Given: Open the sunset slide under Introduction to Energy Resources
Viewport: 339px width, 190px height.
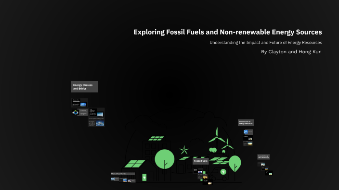Looking at the screenshot, I should point(248,143).
